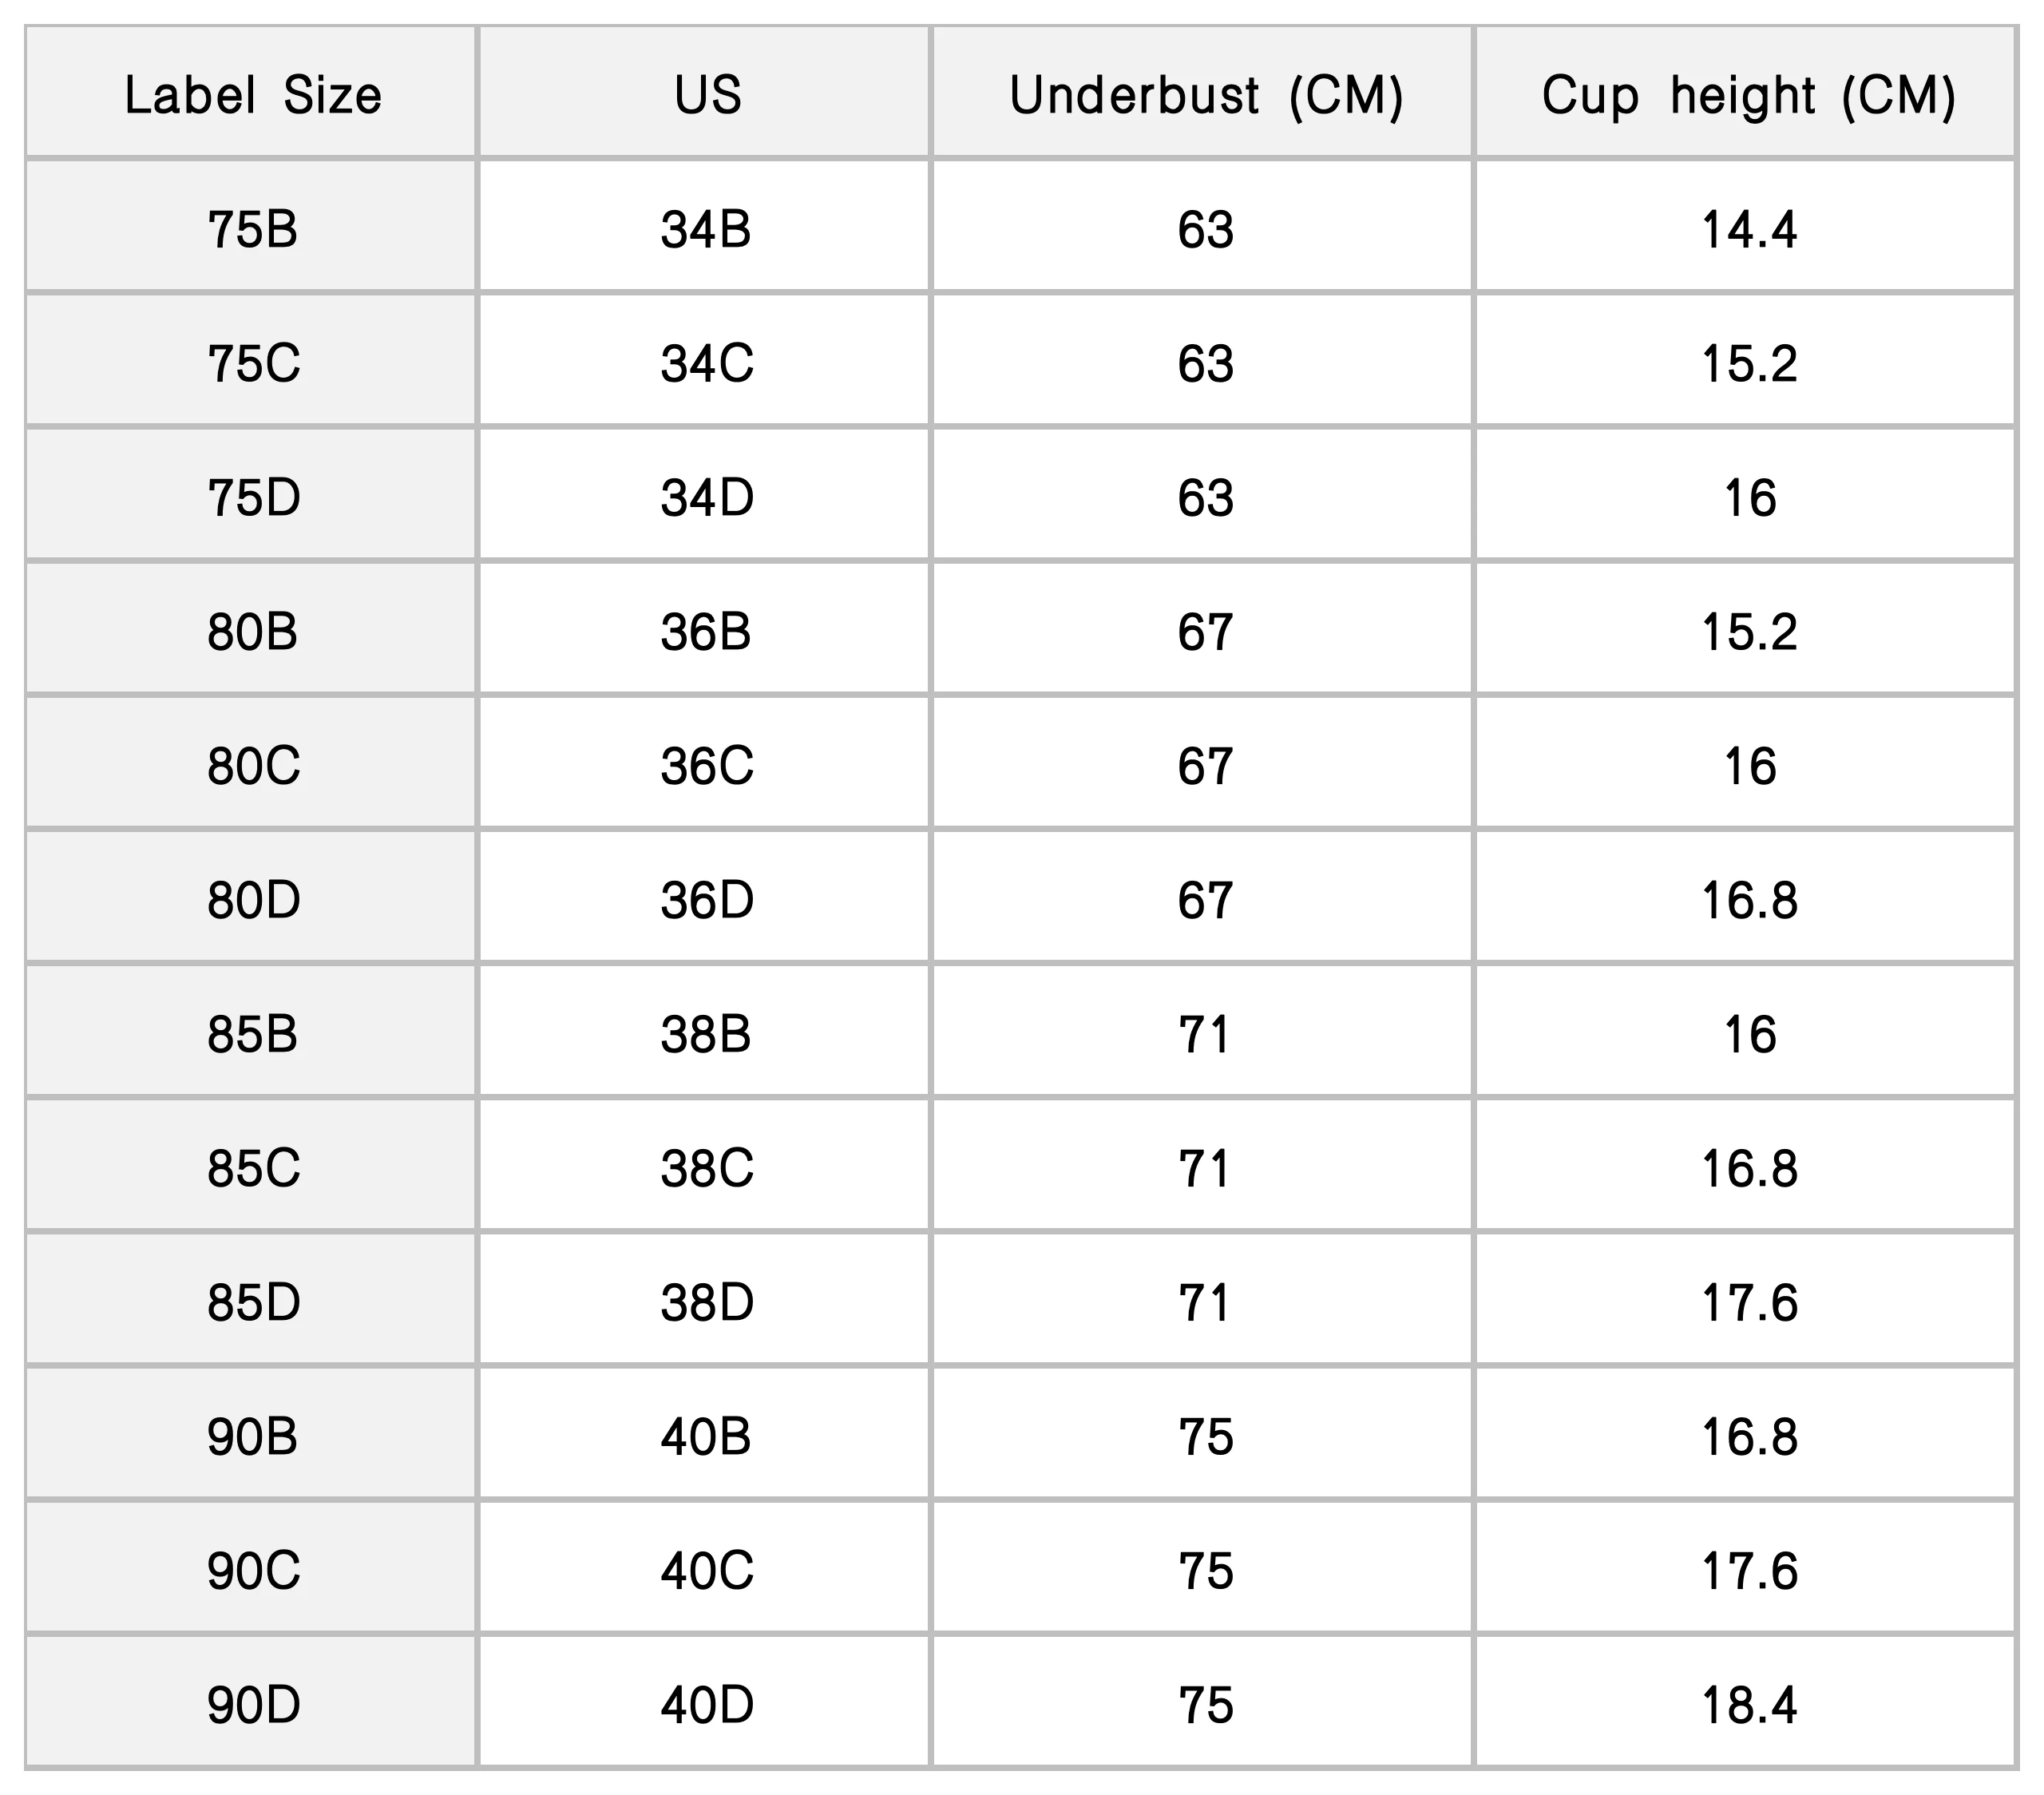This screenshot has height=1795, width=2044.
Task: Click the 14.4 cup height value
Action: [x=1748, y=230]
